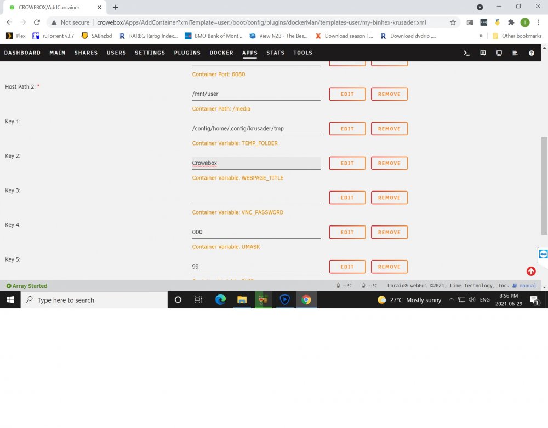
Task: Open the Dashboard menu
Action: point(22,53)
